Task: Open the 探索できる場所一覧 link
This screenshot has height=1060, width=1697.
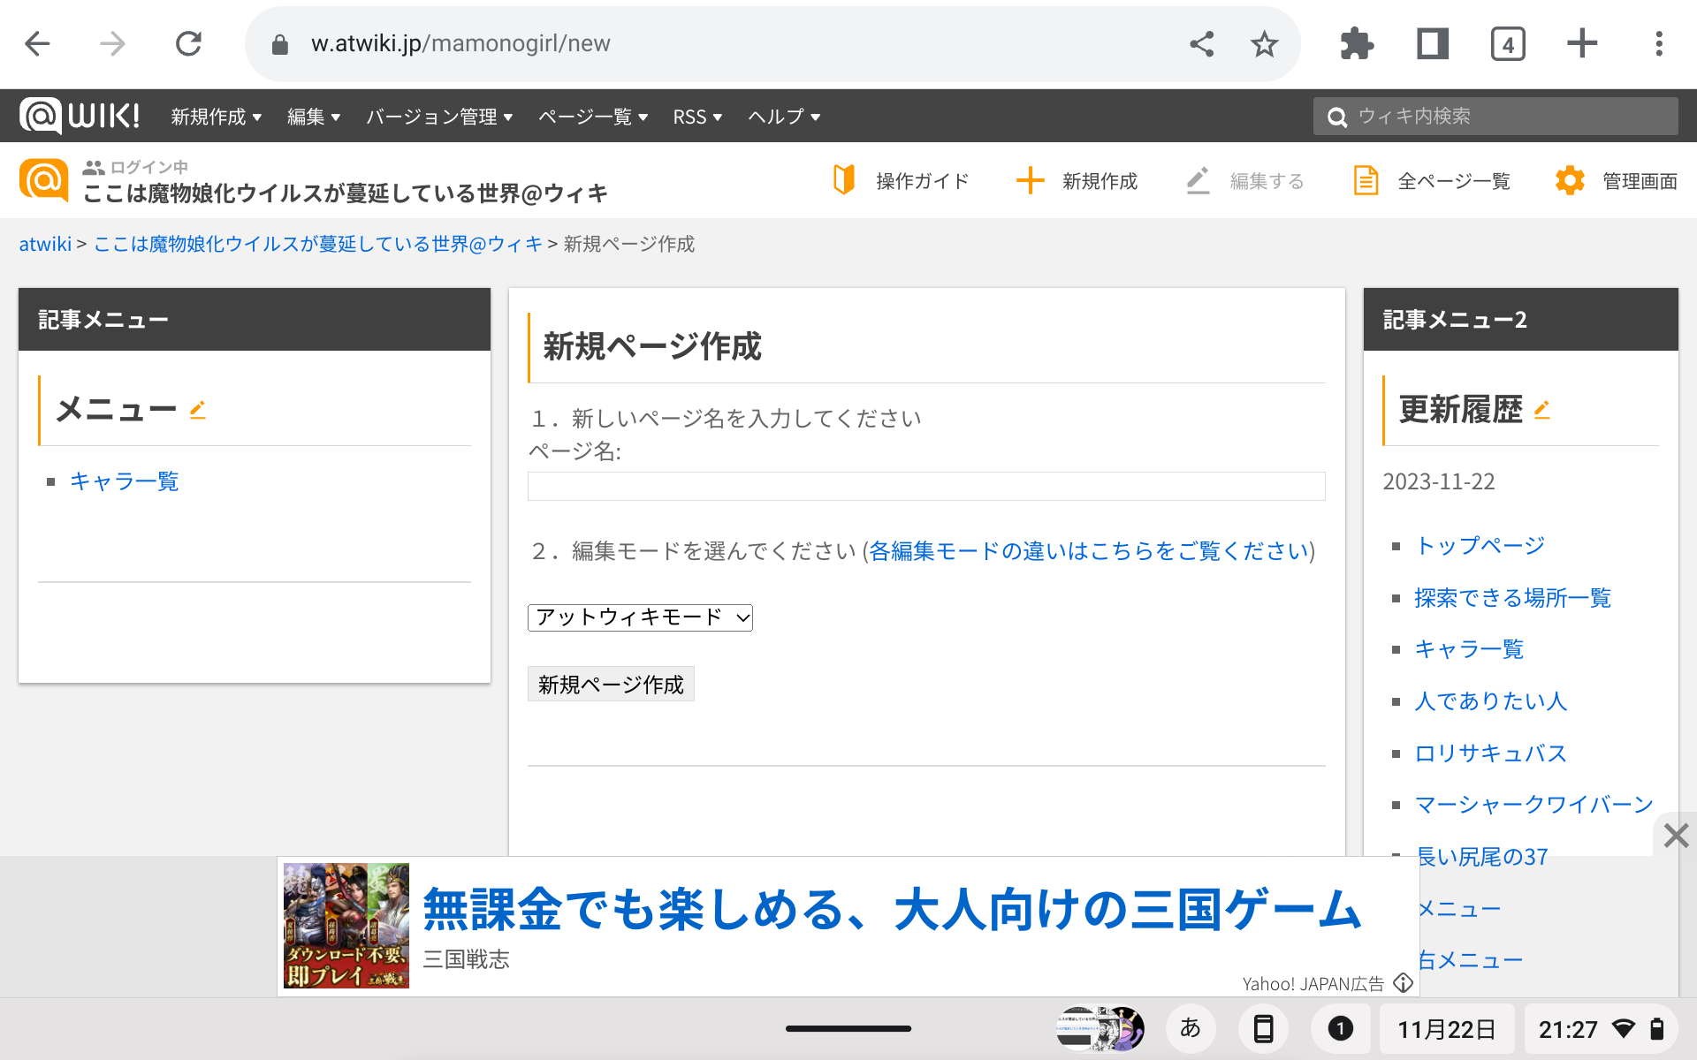Action: pyautogui.click(x=1512, y=598)
